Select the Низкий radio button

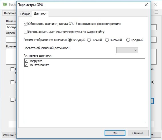coord(89,40)
